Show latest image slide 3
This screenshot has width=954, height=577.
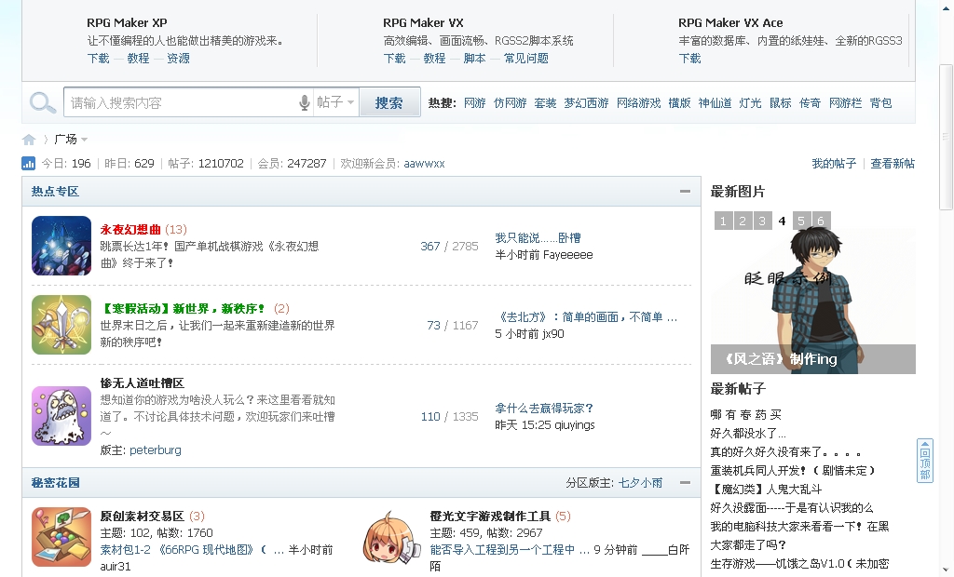[x=762, y=221]
